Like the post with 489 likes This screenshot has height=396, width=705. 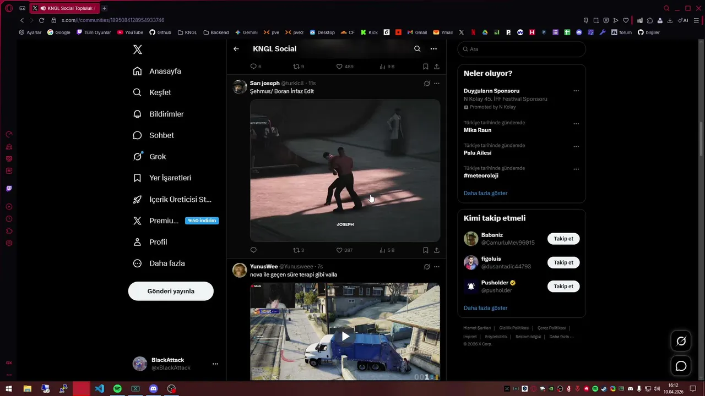click(345, 67)
